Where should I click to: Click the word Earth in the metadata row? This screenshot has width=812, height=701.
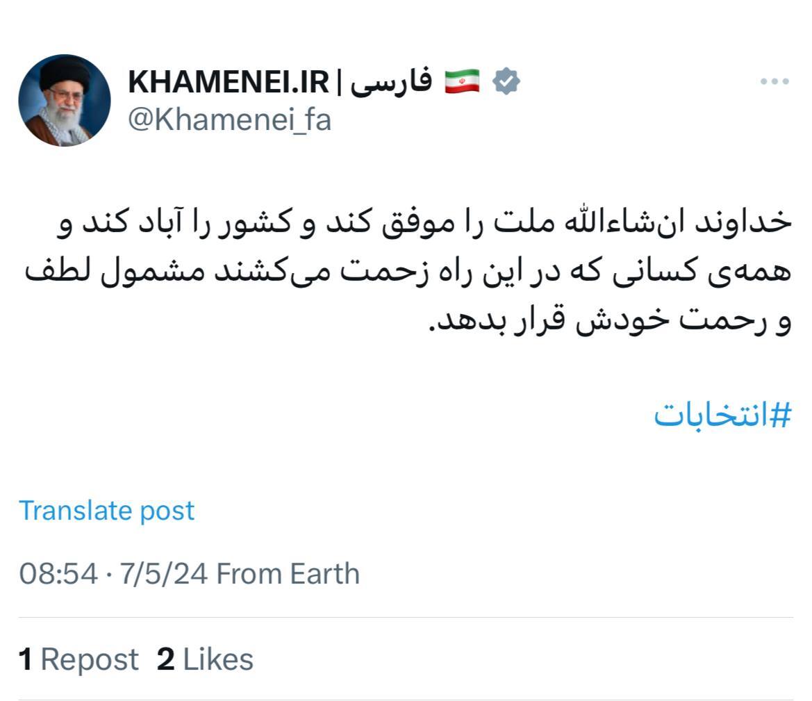(324, 574)
